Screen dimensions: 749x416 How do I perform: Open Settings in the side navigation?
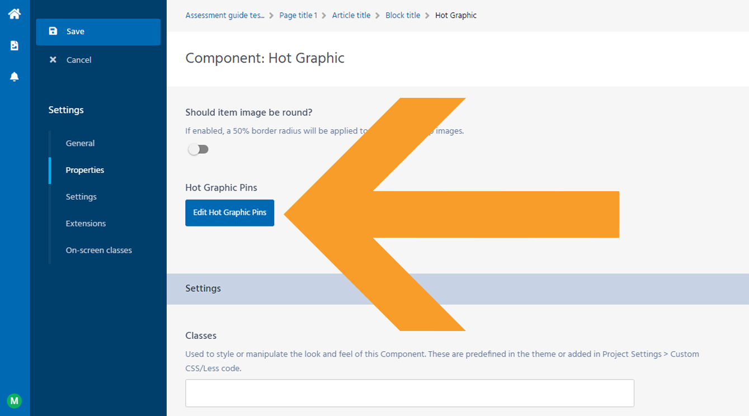pyautogui.click(x=81, y=197)
